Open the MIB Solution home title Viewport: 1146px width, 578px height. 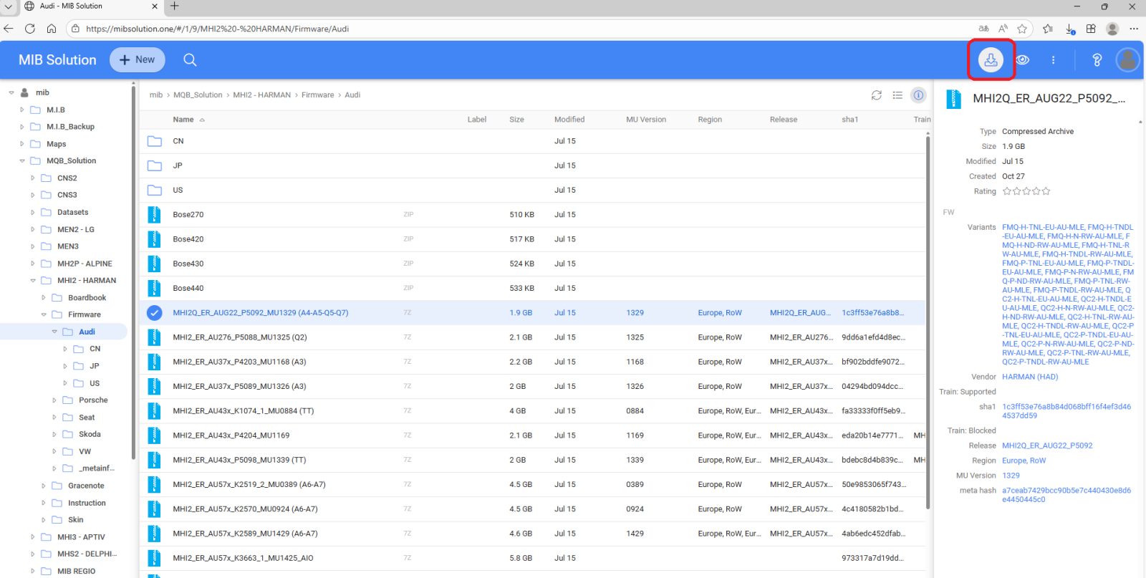click(x=57, y=60)
